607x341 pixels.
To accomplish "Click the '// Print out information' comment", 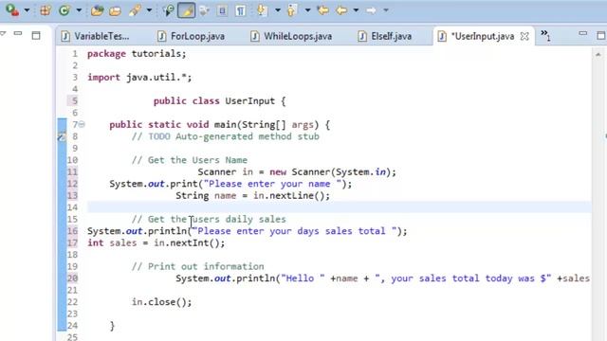I will 197,266.
